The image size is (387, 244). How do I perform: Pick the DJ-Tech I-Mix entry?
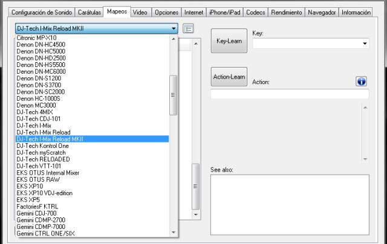[93, 126]
